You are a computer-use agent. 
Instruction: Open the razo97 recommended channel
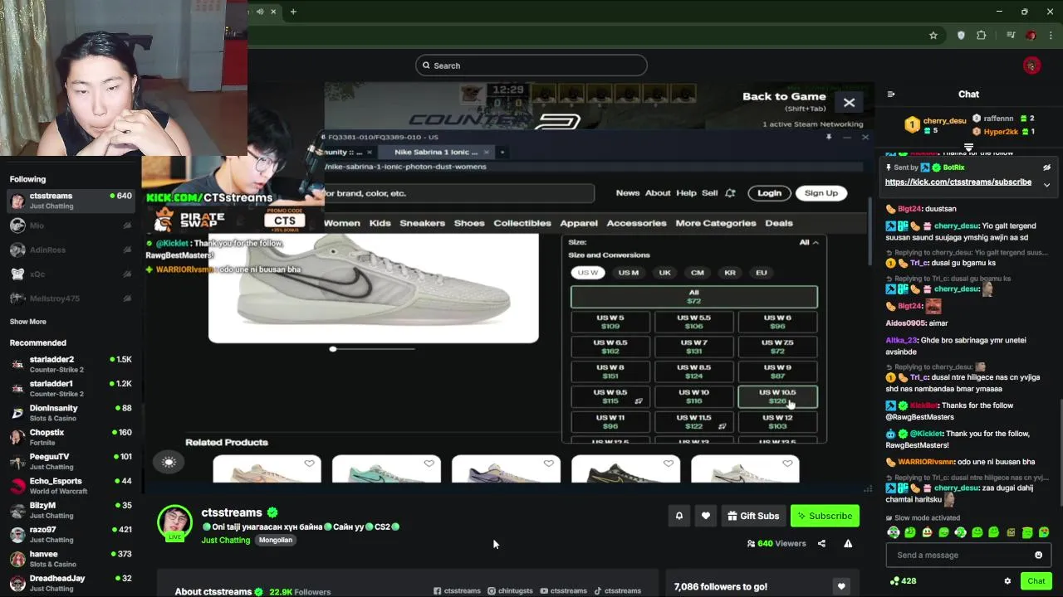click(71, 535)
